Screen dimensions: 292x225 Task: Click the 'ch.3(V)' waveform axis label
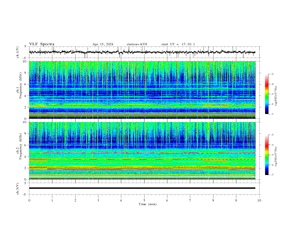[18, 189]
